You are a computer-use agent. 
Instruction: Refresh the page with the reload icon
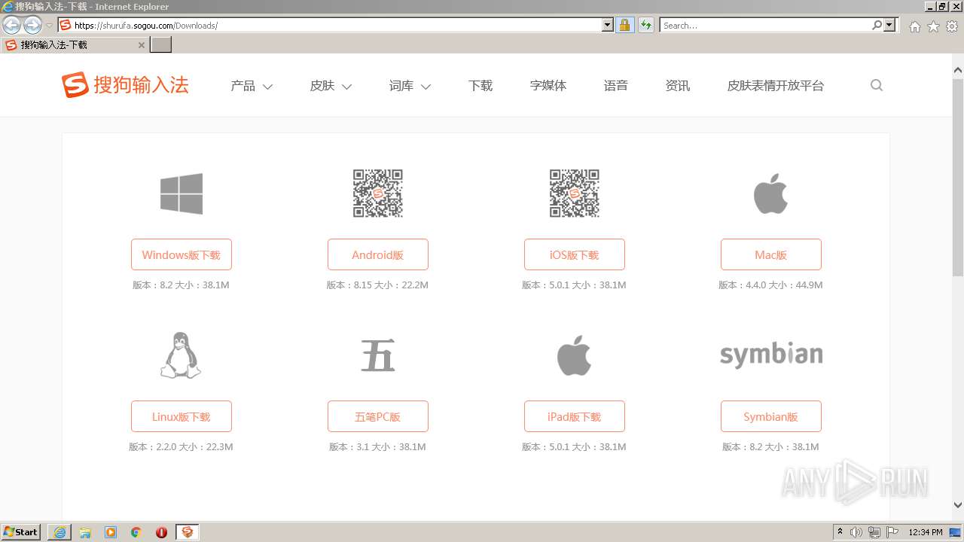tap(646, 26)
